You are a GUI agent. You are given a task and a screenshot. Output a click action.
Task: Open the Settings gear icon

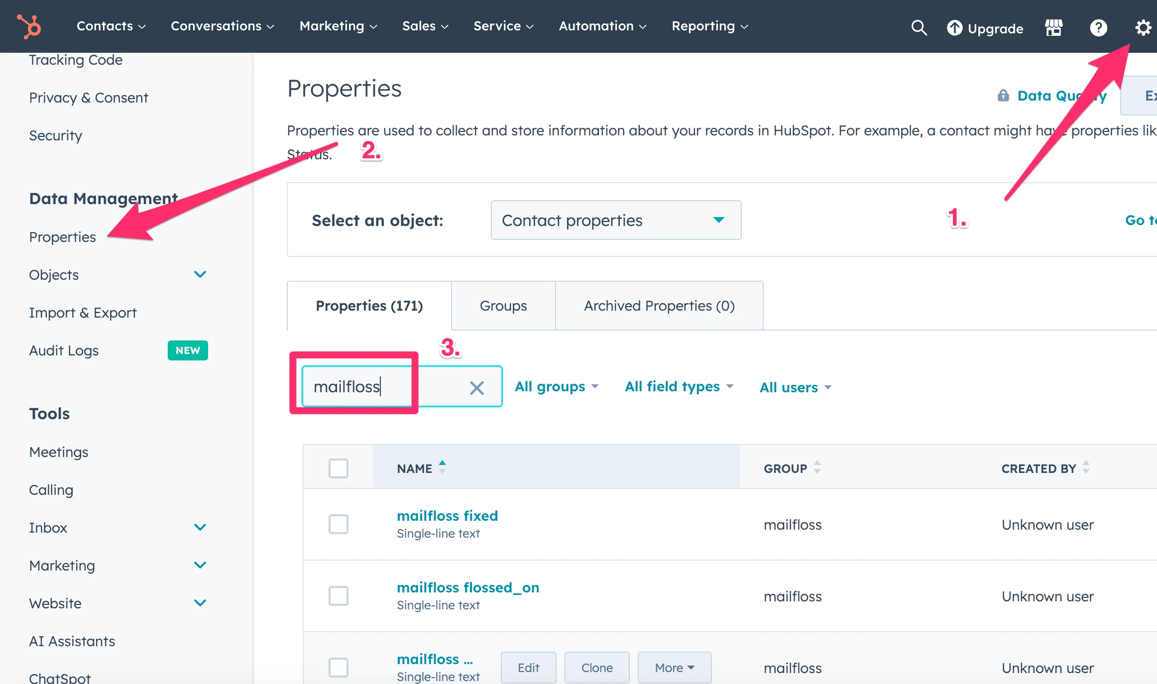point(1143,27)
